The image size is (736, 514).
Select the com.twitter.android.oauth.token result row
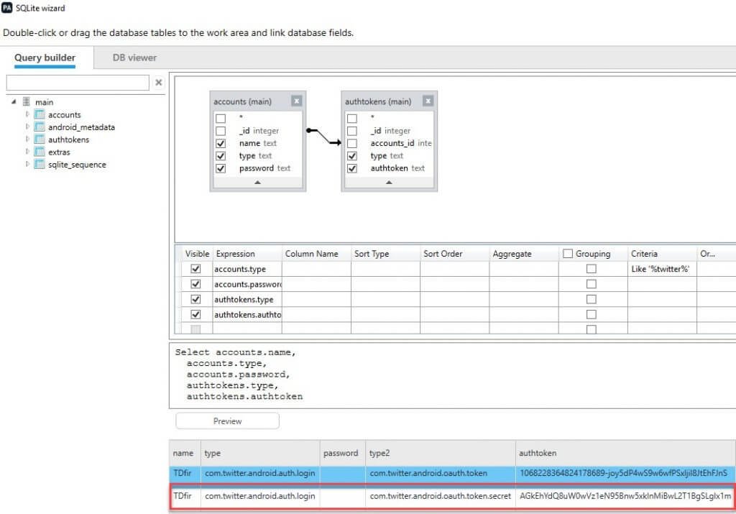point(453,474)
